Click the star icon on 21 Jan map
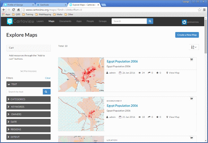Screen dimensions: 208x143 click(157, 117)
